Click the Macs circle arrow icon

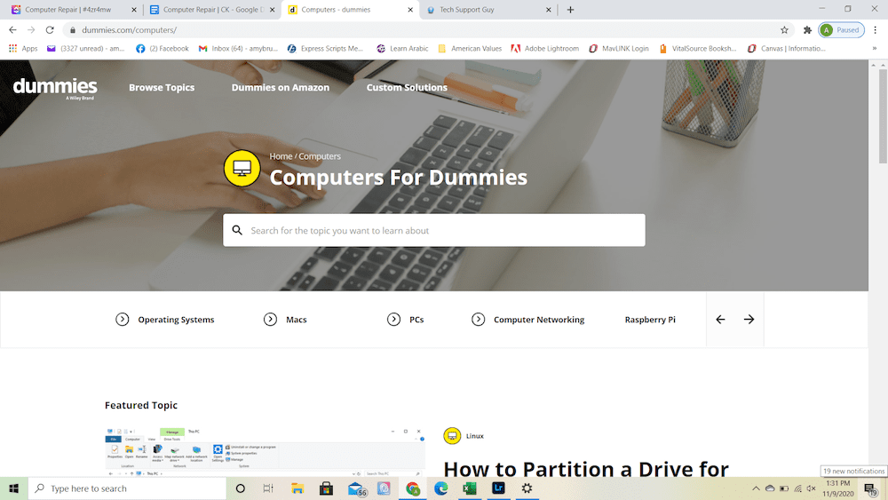tap(270, 320)
